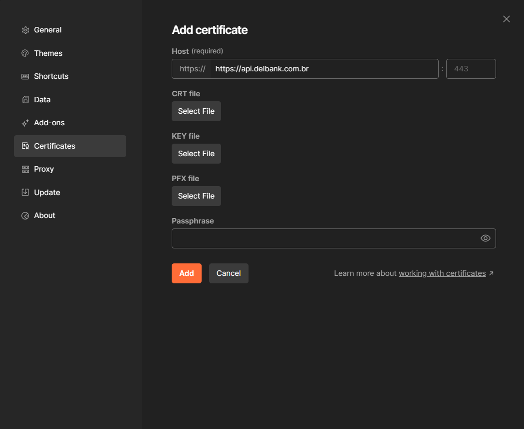Viewport: 524px width, 429px height.
Task: Click the Themes palette icon
Action: pos(25,53)
